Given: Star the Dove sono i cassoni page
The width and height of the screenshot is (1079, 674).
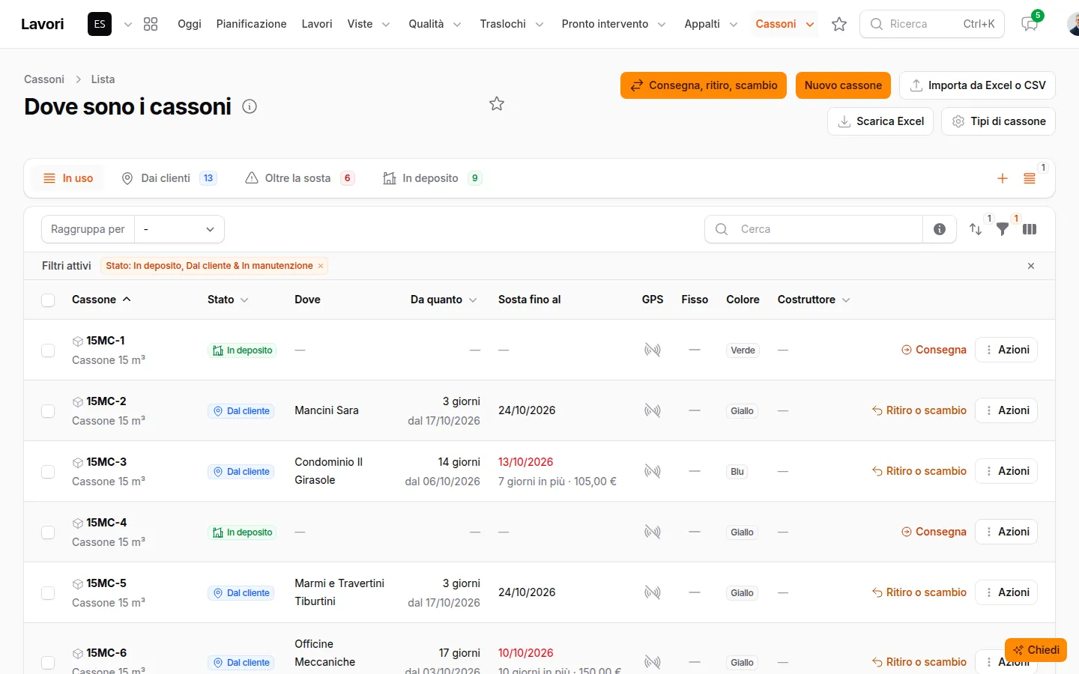Looking at the screenshot, I should tap(497, 104).
